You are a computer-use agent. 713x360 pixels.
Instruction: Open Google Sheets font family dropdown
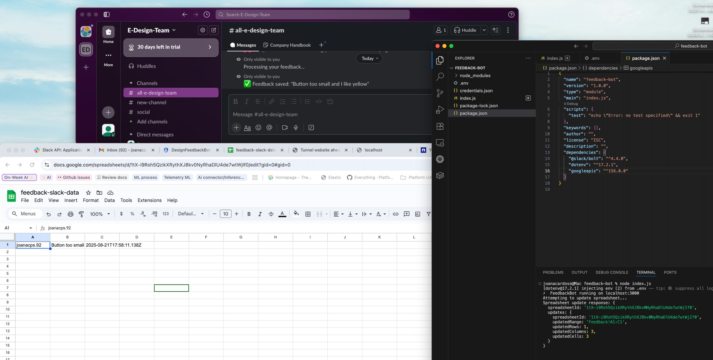[x=191, y=214]
